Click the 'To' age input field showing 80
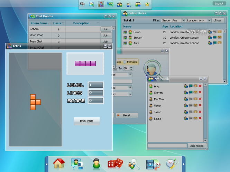The image size is (230, 172). pyautogui.click(x=126, y=68)
